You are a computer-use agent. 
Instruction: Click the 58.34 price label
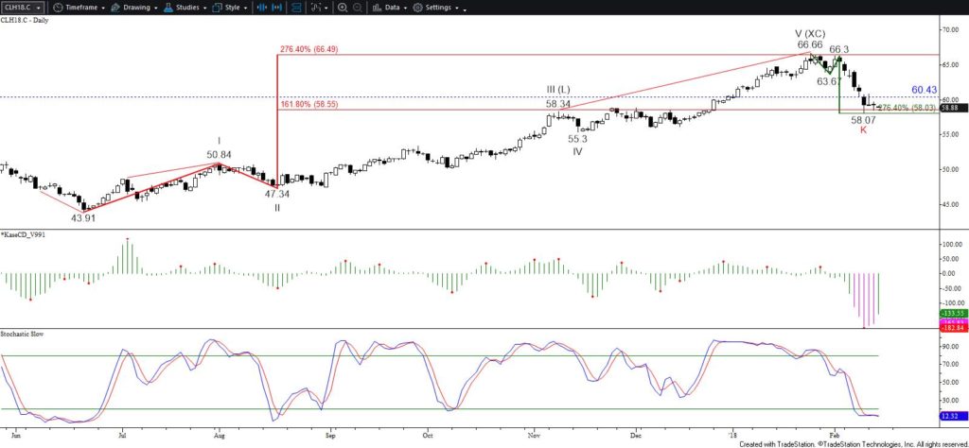click(557, 104)
